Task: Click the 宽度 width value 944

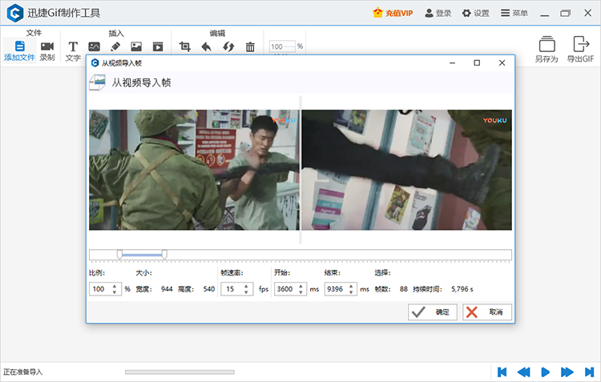Action: point(167,289)
